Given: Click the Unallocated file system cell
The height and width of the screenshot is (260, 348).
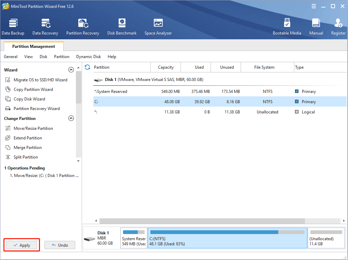Looking at the screenshot, I should click(267, 112).
